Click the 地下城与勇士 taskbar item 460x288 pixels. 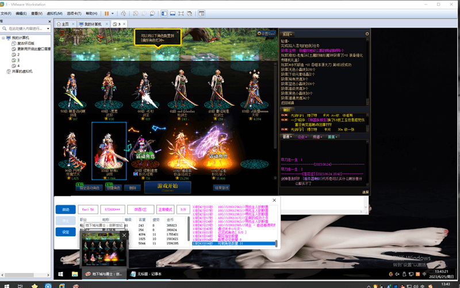pos(105,274)
